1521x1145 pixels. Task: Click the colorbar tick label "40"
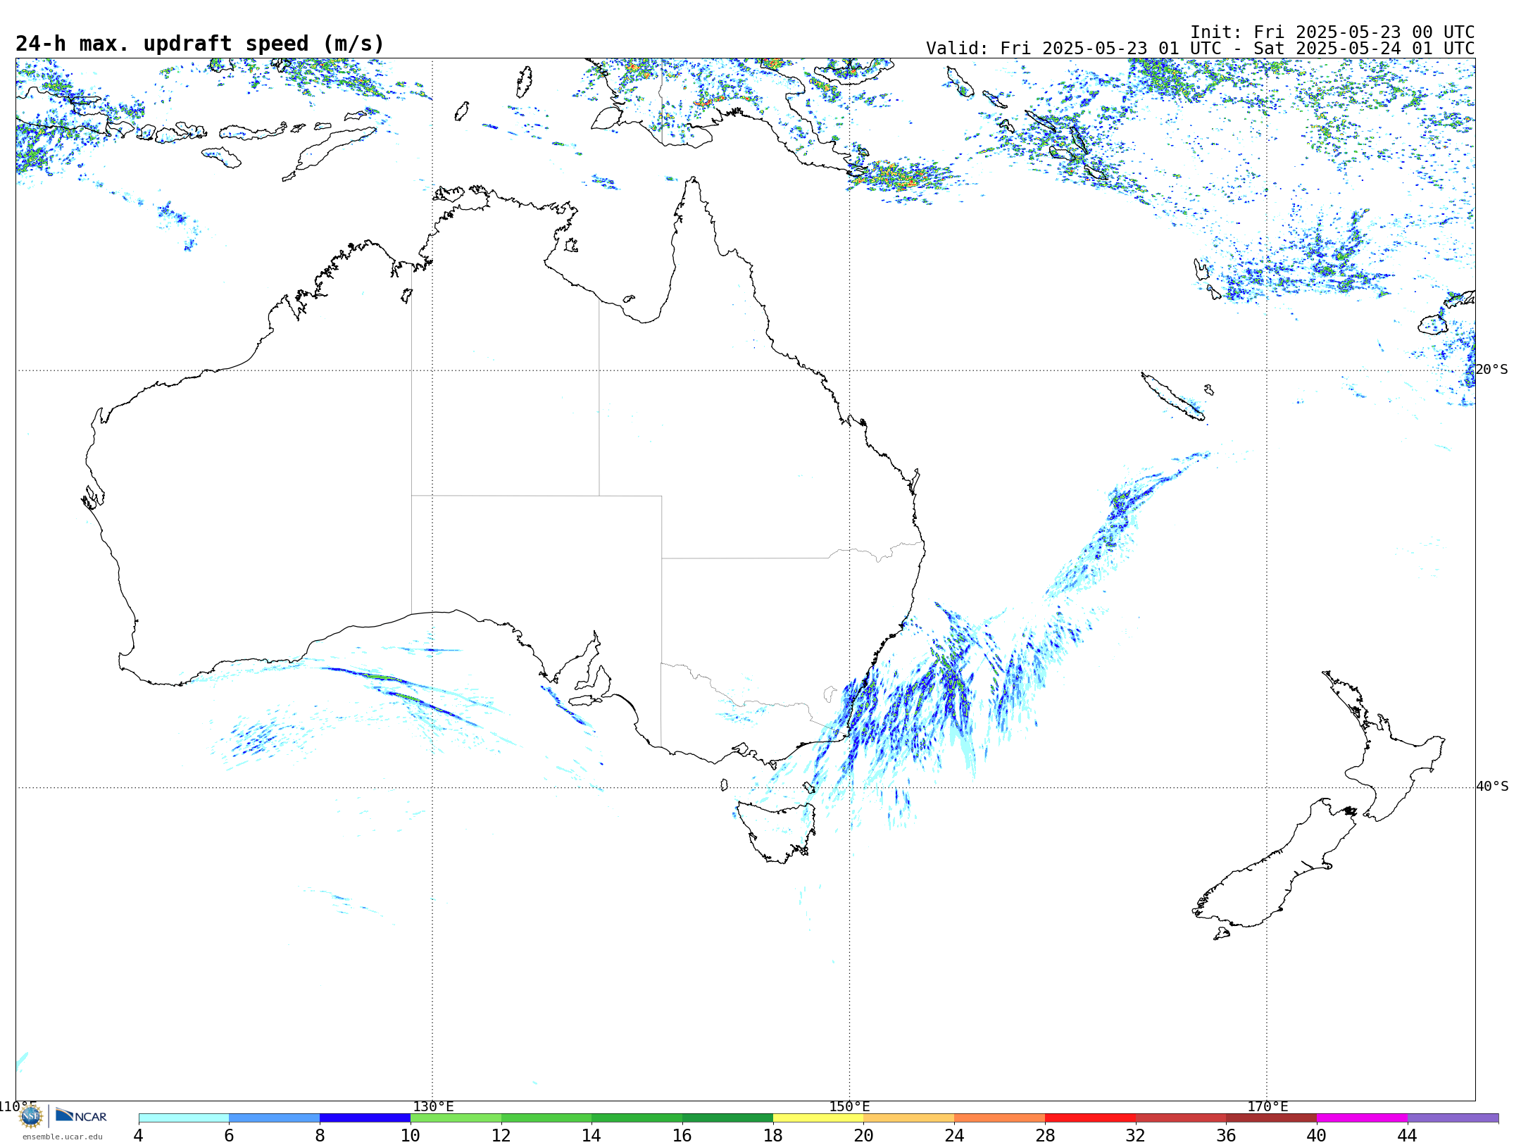1317,1135
